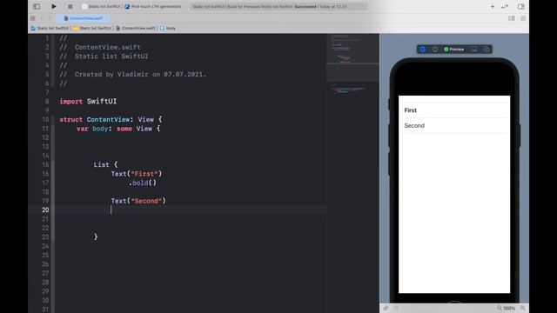Image resolution: width=557 pixels, height=313 pixels.
Task: Toggle the navigator sidebar icon
Action: click(x=37, y=6)
